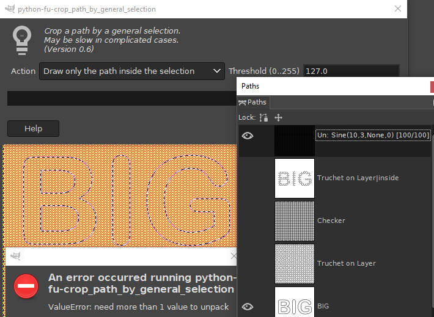Select the Checker path thumbnail
Viewport: 434px width, 317px height.
[x=295, y=220]
